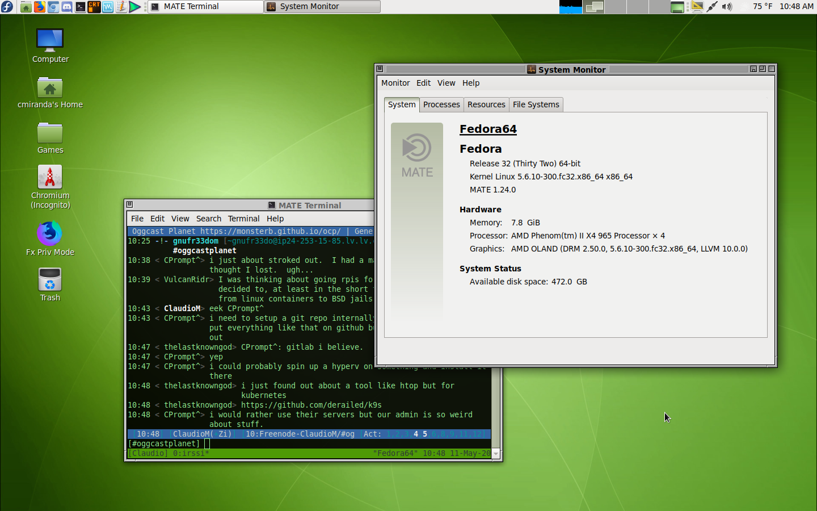Launch the CRT terminal app in panel
Image resolution: width=817 pixels, height=511 pixels.
[94, 7]
